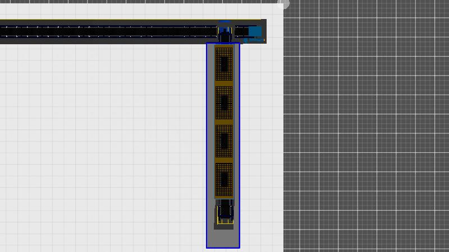
Task: Select the third orange grid pallet from top
Action: click(x=224, y=141)
